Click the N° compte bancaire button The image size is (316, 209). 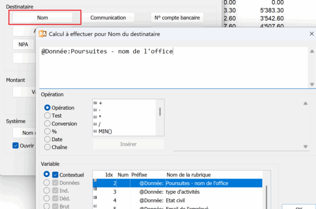177,18
